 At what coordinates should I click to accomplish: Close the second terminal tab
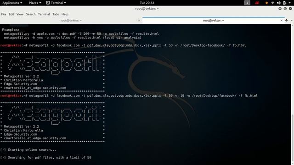pyautogui.click(x=281, y=21)
